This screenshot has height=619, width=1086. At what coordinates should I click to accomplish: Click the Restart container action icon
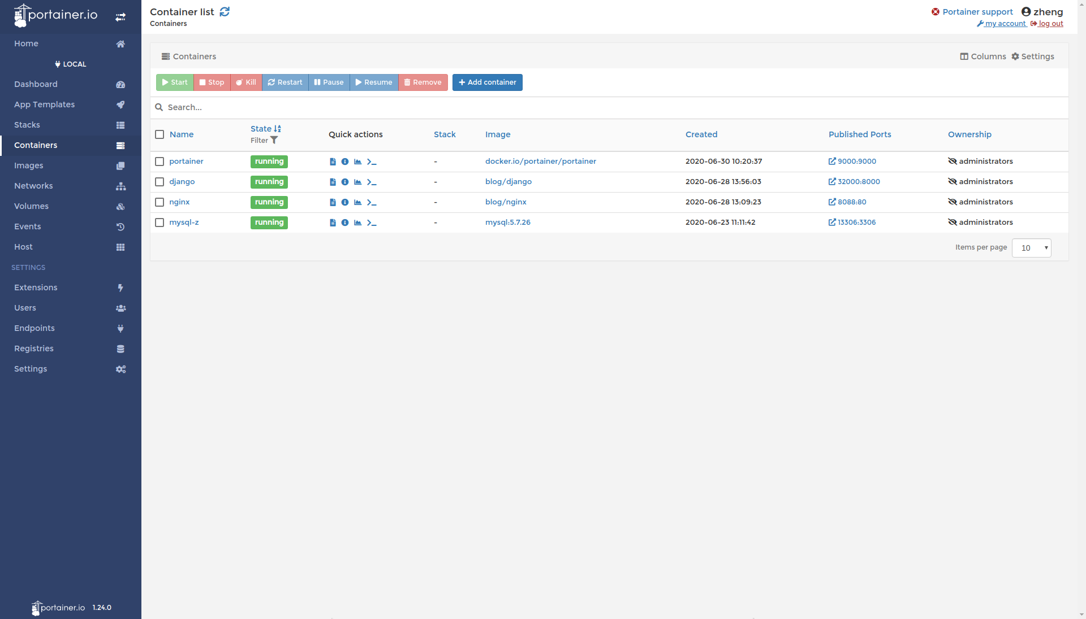[x=286, y=82]
